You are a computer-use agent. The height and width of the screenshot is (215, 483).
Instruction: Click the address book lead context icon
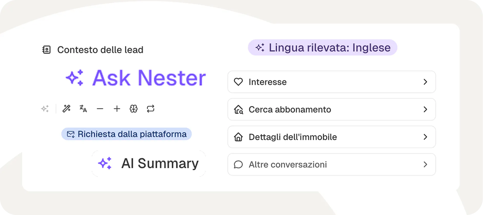tap(46, 50)
